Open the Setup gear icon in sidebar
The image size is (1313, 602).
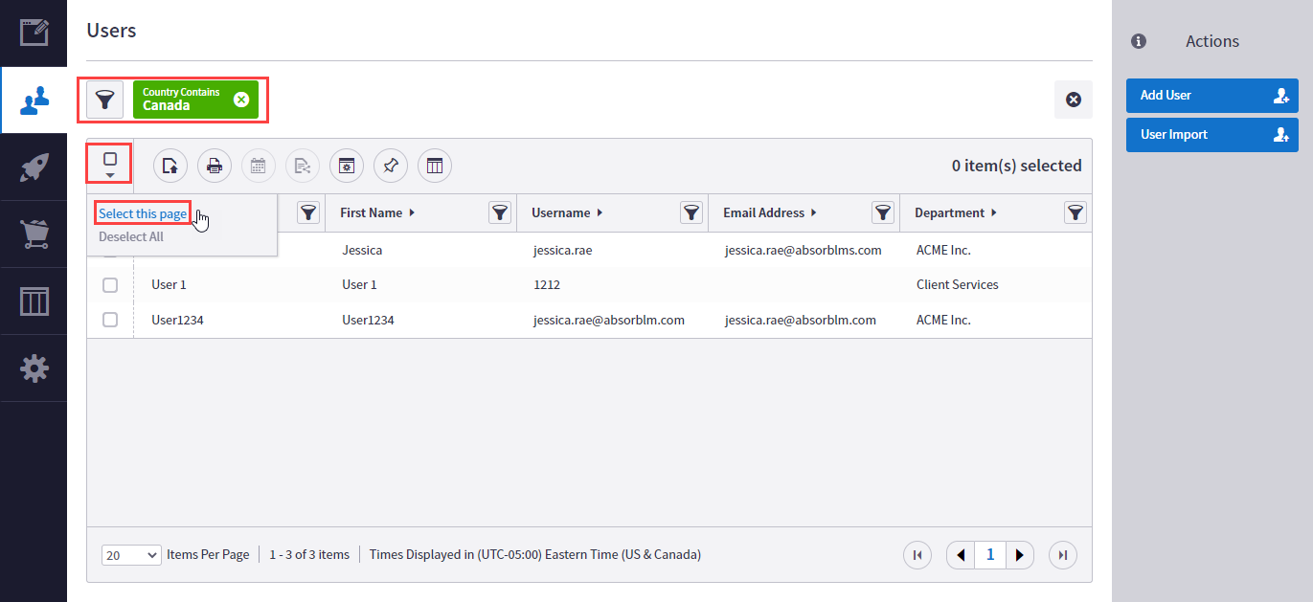point(34,368)
